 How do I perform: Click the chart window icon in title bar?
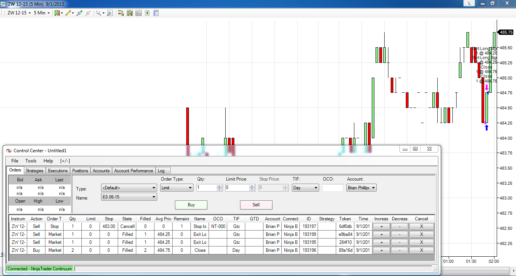tap(4, 4)
